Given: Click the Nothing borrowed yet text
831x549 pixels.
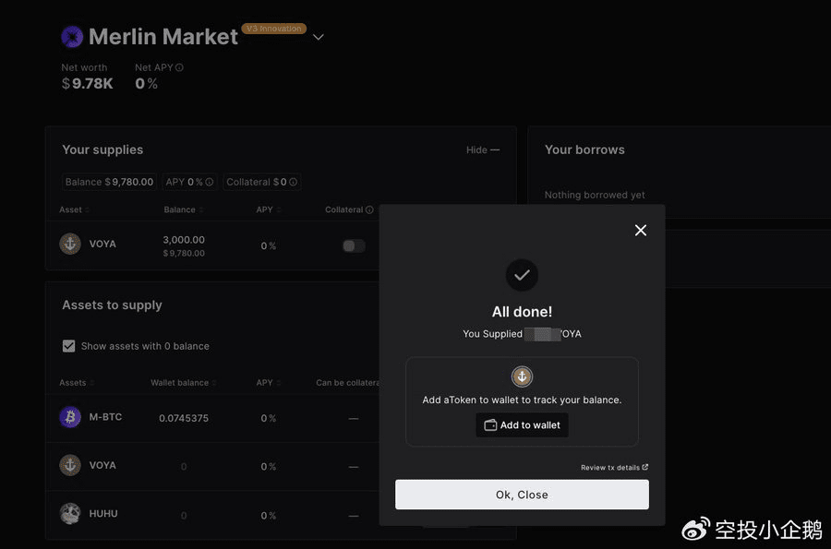Looking at the screenshot, I should tap(595, 195).
